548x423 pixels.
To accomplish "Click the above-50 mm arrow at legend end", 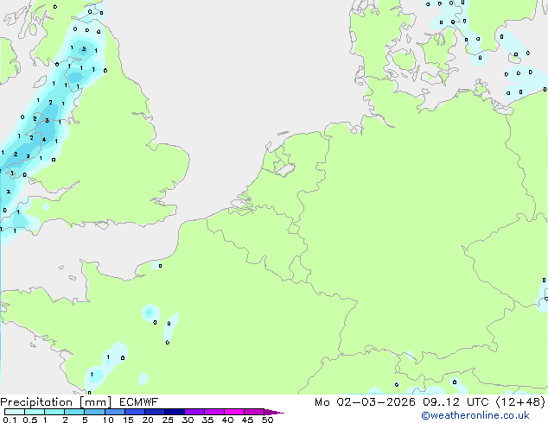I will point(273,413).
